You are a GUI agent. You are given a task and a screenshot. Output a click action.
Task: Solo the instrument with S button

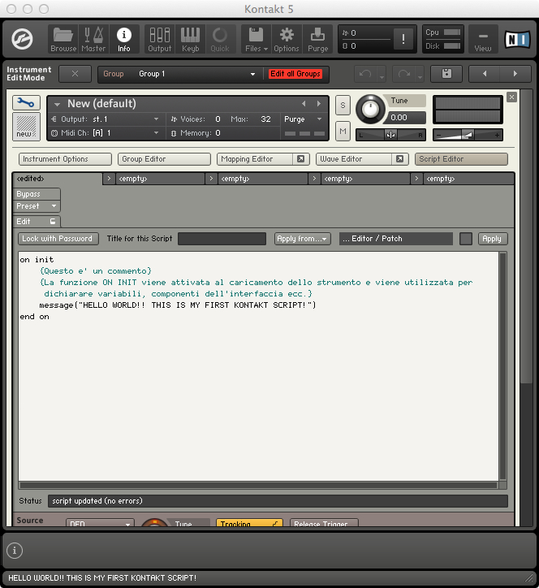pyautogui.click(x=343, y=106)
